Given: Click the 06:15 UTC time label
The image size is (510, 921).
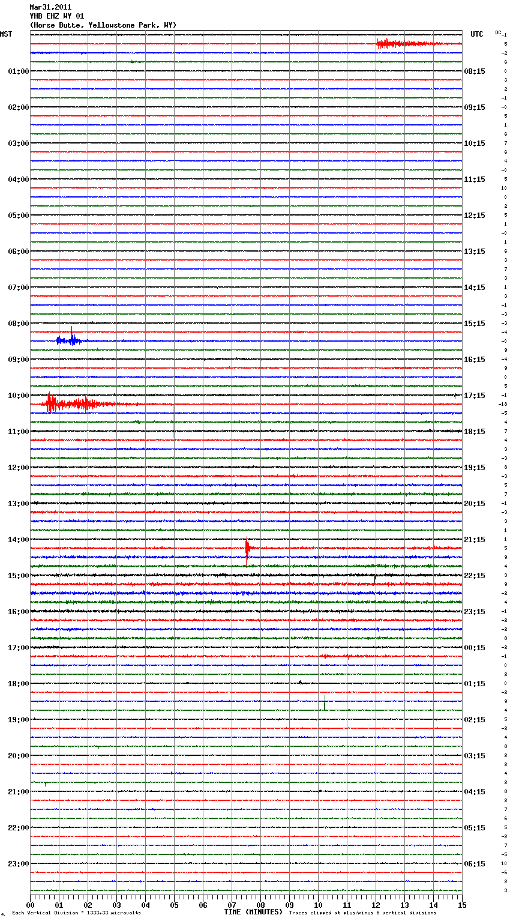Looking at the screenshot, I should click(x=475, y=864).
